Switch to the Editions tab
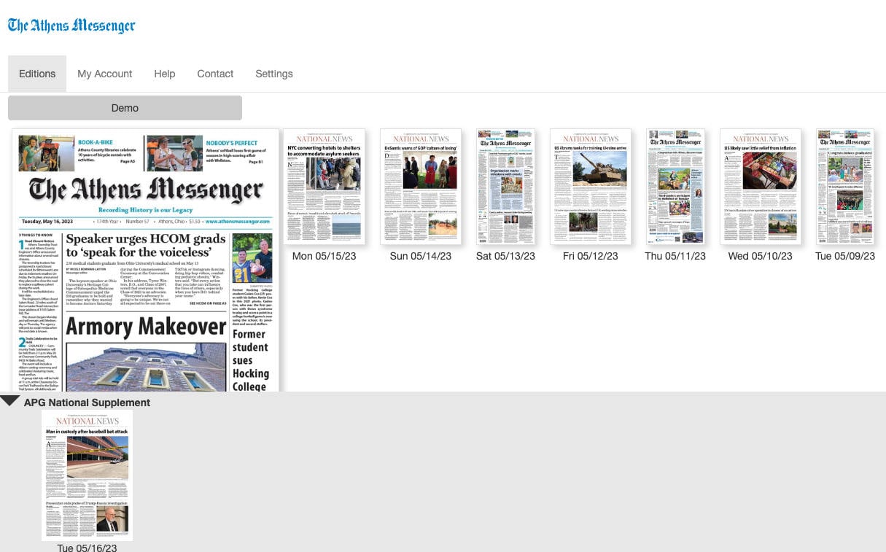 coord(37,74)
